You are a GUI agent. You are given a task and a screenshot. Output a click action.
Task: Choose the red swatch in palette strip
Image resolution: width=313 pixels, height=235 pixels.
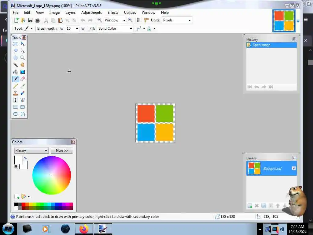pos(24,204)
